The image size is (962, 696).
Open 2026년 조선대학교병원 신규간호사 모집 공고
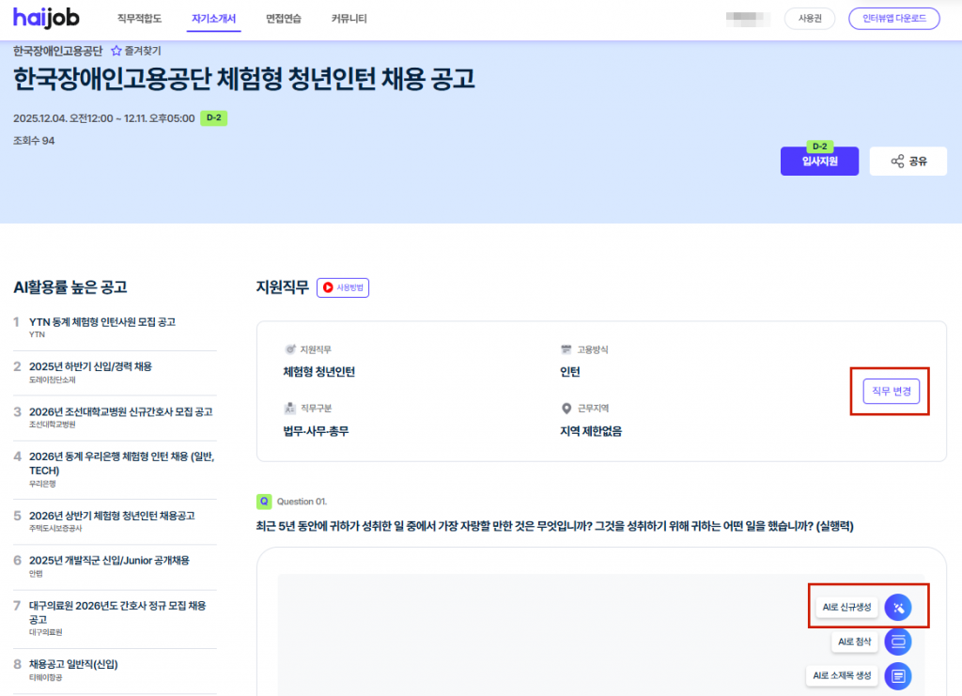pos(120,412)
